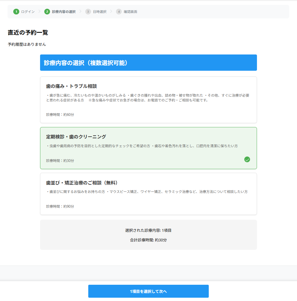Image resolution: width=297 pixels, height=301 pixels.
Task: Open the 確認画面 step label
Action: click(130, 12)
